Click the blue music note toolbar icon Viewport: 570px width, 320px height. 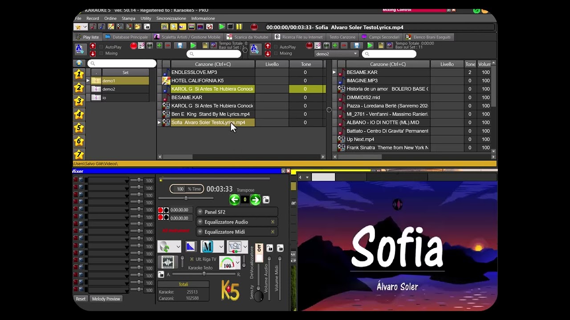(x=102, y=27)
